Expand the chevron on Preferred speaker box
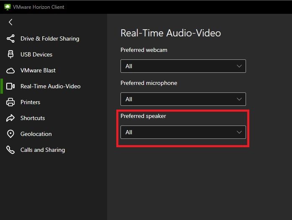 [239, 132]
